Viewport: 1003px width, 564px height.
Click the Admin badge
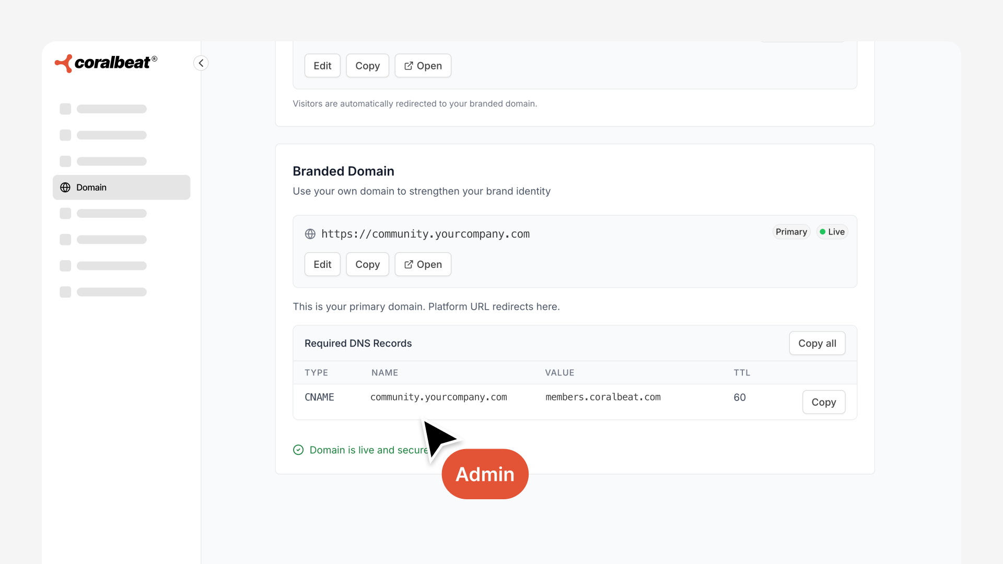(485, 474)
